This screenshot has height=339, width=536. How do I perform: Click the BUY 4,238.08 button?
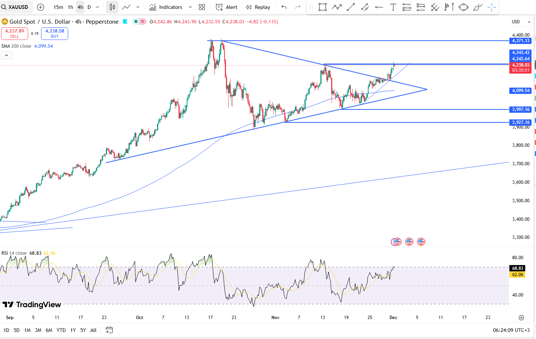[x=54, y=34]
